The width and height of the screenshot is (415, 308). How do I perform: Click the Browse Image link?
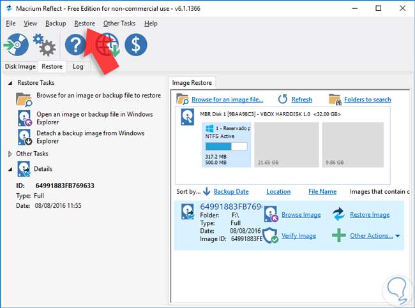[x=301, y=215]
